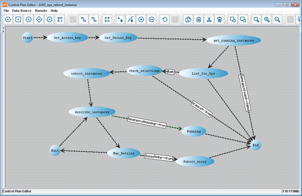302x196 pixels.
Task: Select the List_for_Ops node
Action: point(203,73)
